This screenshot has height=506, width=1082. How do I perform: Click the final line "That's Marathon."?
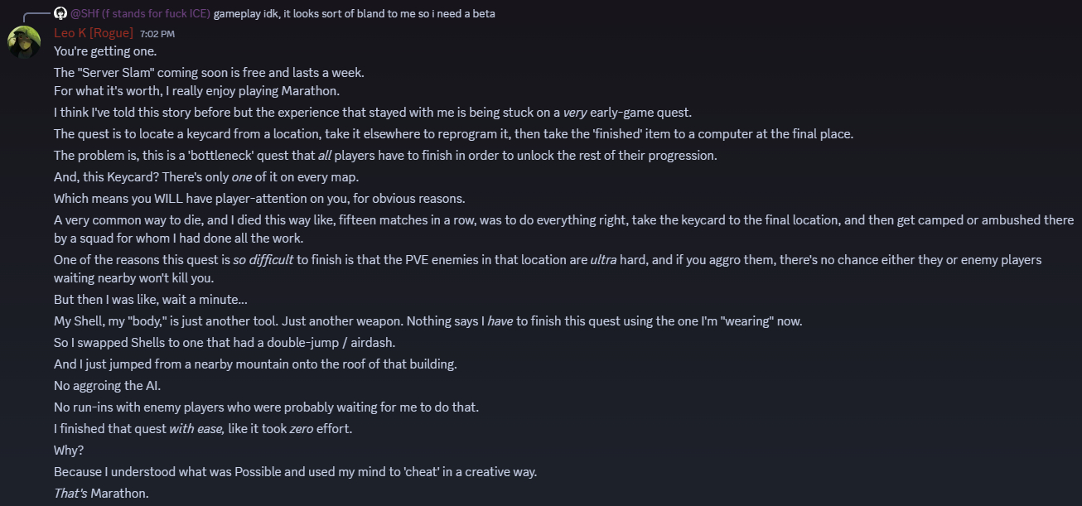point(101,494)
